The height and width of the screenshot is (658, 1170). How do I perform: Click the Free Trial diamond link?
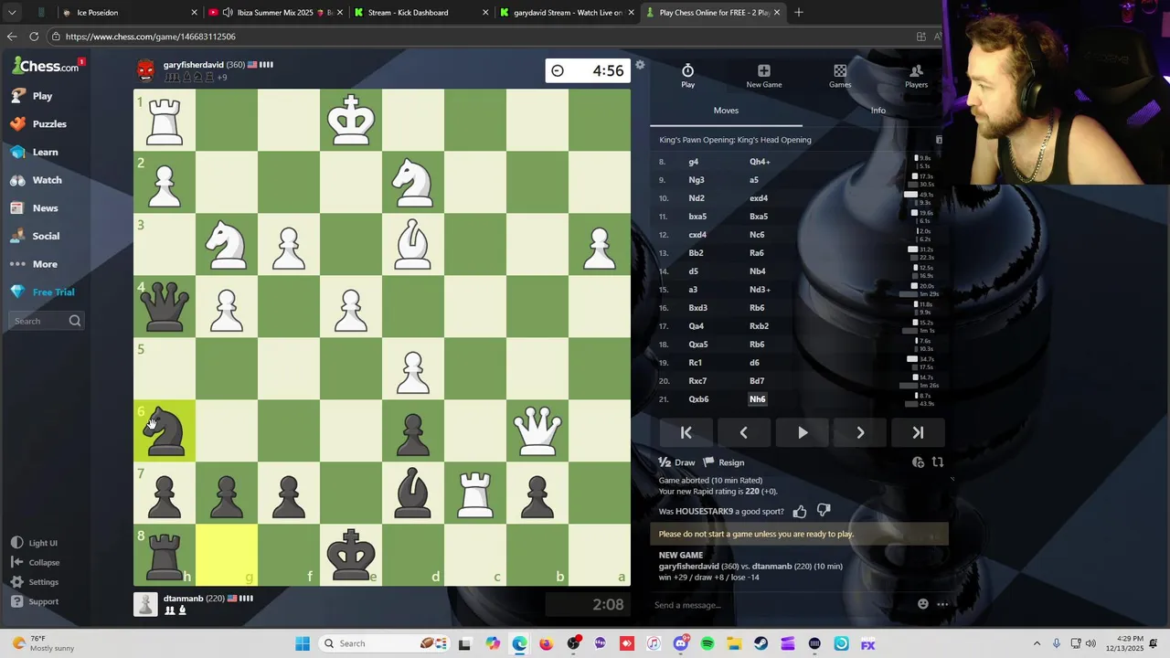(x=43, y=292)
